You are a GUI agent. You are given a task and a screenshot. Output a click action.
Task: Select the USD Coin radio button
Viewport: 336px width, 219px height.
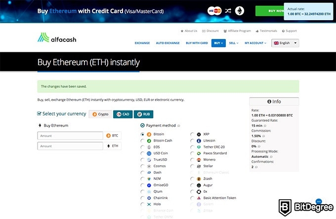coord(142,153)
